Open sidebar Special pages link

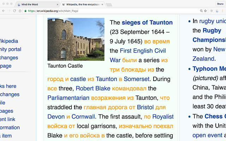[6, 111]
